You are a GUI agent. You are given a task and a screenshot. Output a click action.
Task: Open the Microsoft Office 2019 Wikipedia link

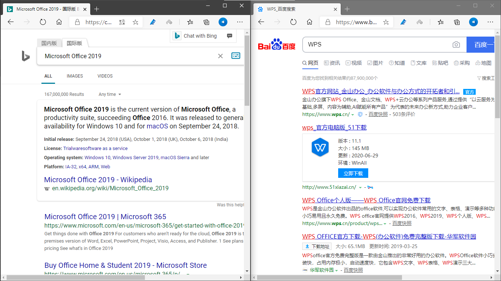tap(98, 180)
